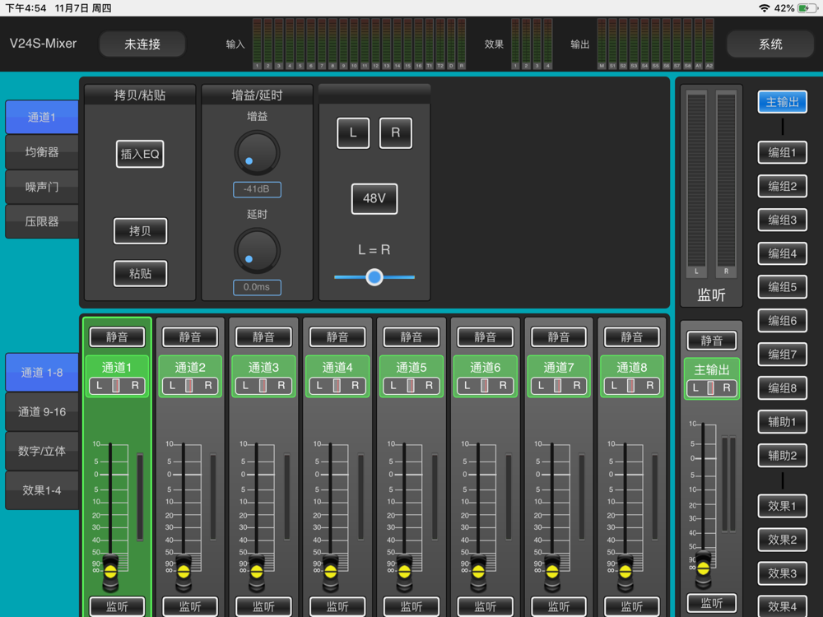Select the 主输出 bus button

tap(782, 102)
